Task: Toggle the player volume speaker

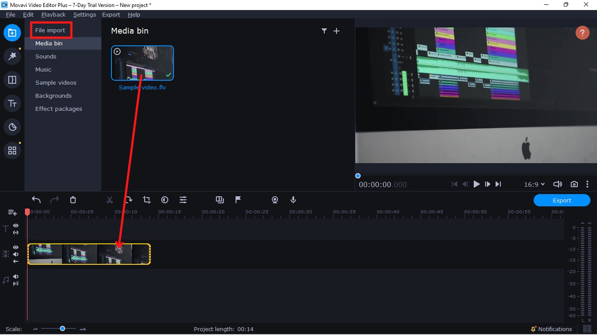Action: tap(558, 184)
